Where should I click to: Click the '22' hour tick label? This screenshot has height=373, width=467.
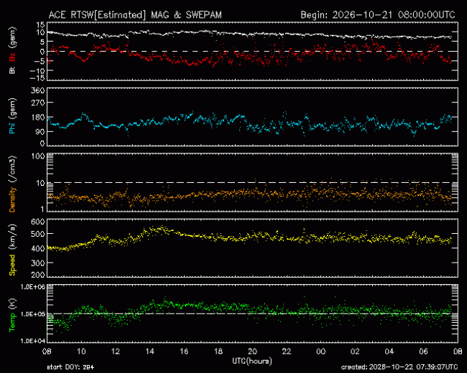[287, 351]
